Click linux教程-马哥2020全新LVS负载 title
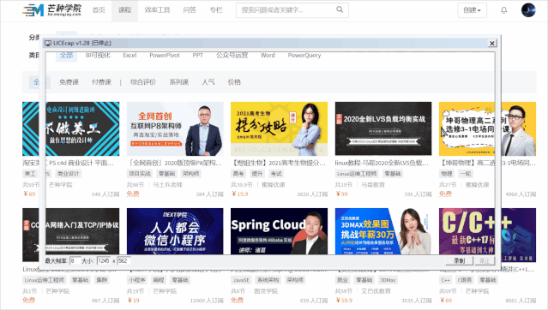Screen dimensions: 548x310 382,163
